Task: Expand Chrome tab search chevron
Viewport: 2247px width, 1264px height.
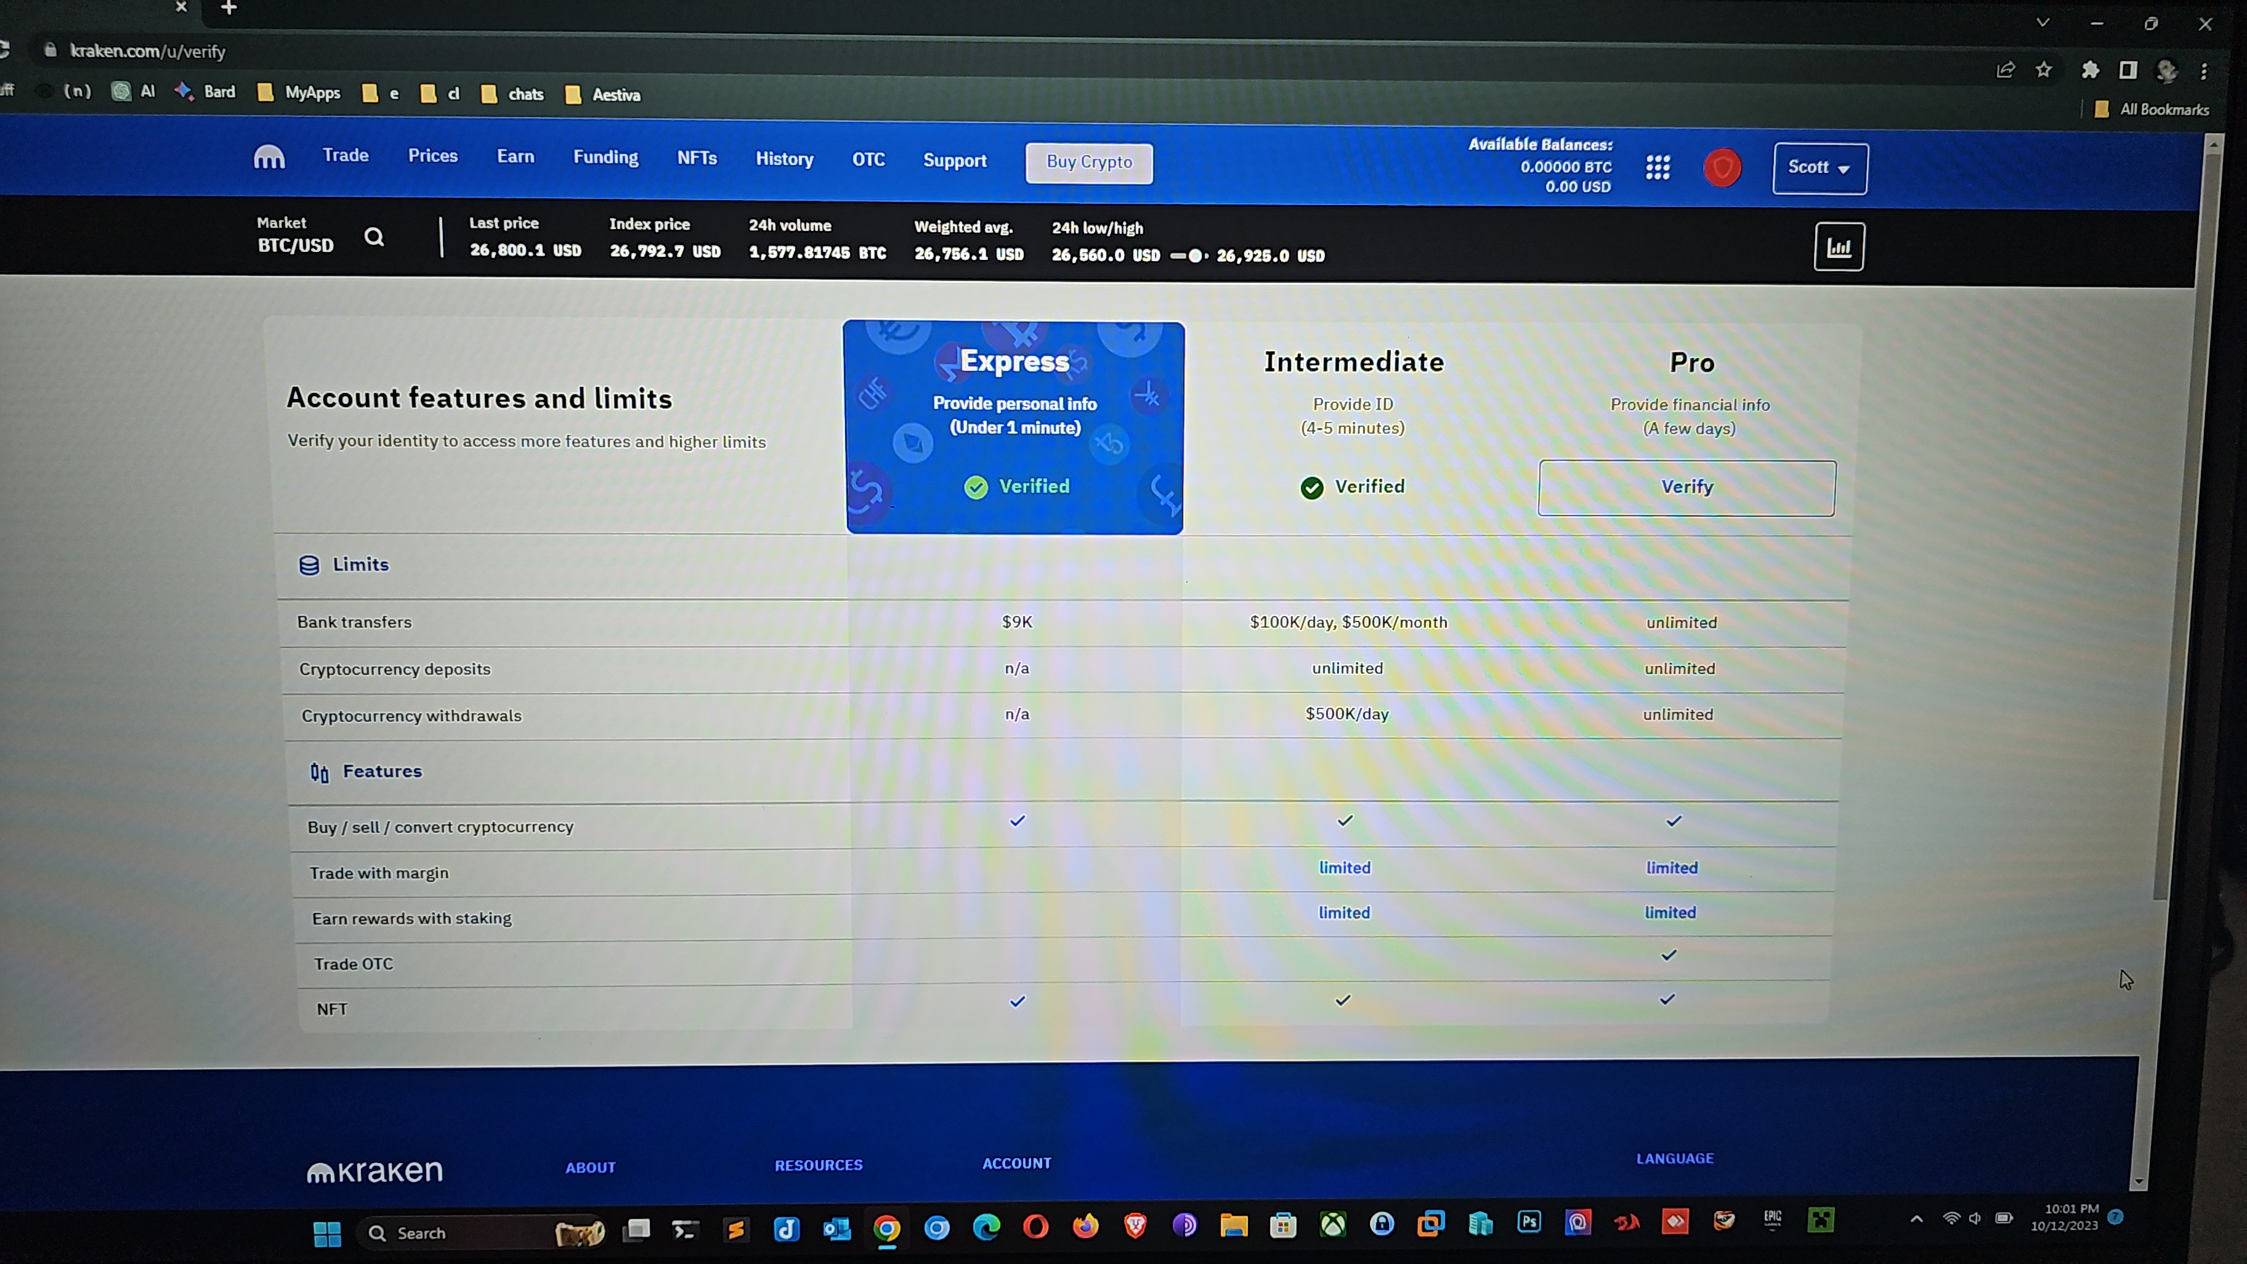Action: [2043, 23]
